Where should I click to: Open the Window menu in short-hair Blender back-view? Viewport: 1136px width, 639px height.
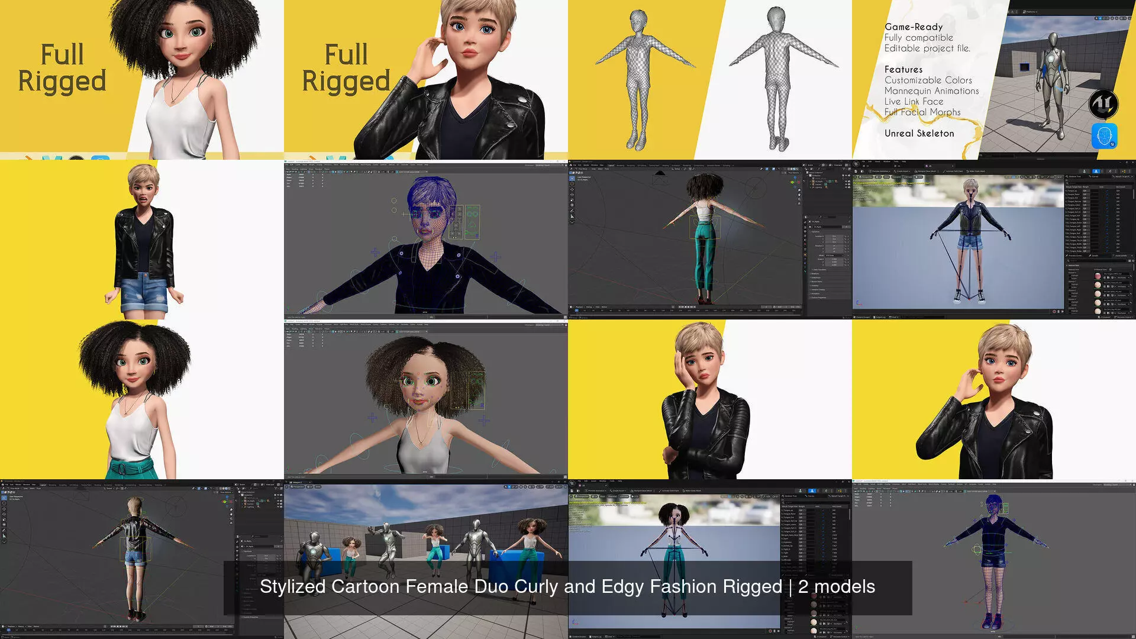click(26, 485)
